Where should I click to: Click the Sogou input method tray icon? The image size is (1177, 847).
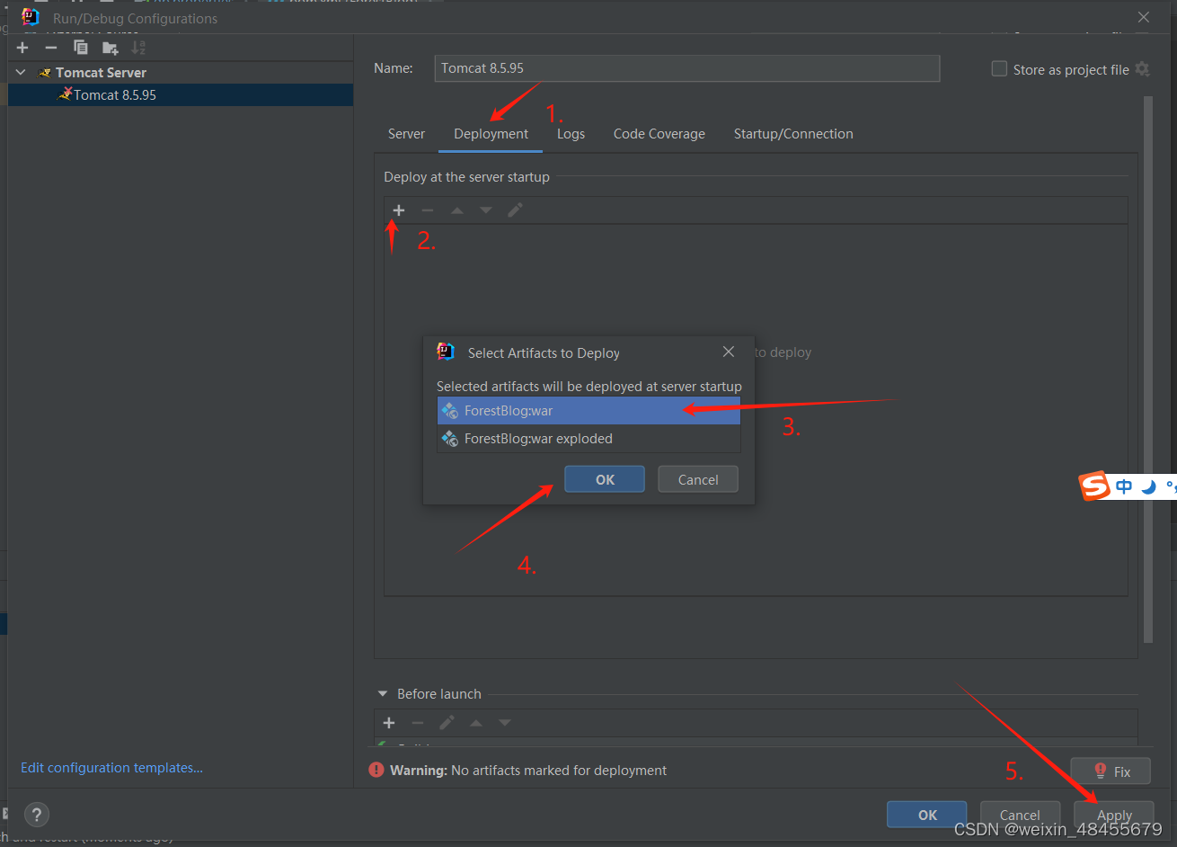pos(1093,486)
